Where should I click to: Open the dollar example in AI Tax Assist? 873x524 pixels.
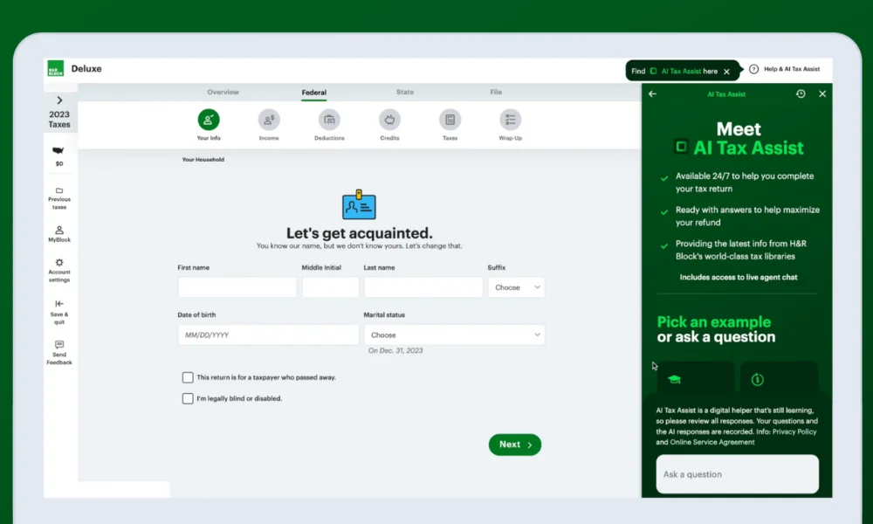pyautogui.click(x=779, y=378)
